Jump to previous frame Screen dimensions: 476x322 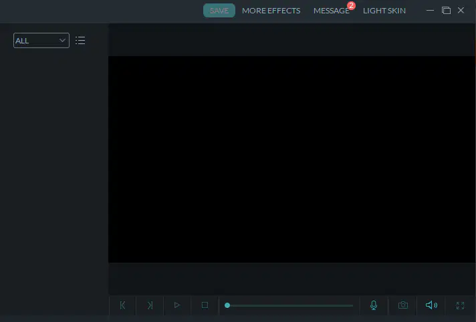(x=122, y=305)
